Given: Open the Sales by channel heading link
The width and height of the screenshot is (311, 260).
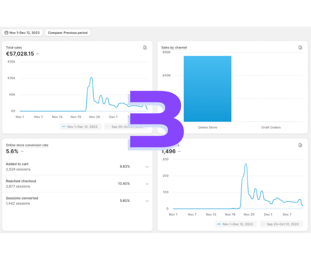Looking at the screenshot, I should click(x=174, y=48).
